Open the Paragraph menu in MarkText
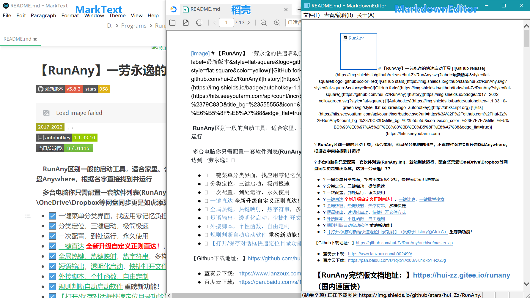Image resolution: width=530 pixels, height=298 pixels. tap(43, 15)
